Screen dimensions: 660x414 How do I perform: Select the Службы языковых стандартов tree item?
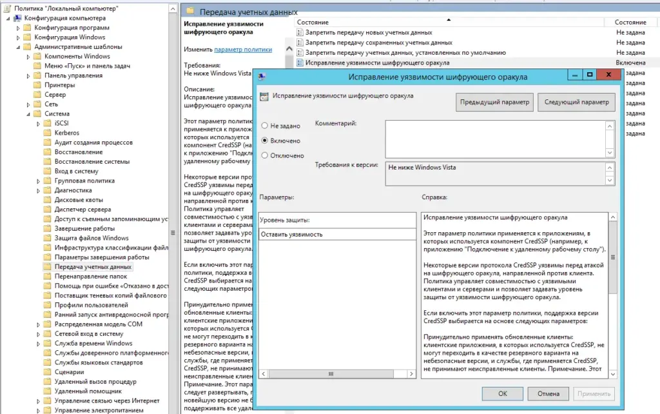tap(99, 362)
